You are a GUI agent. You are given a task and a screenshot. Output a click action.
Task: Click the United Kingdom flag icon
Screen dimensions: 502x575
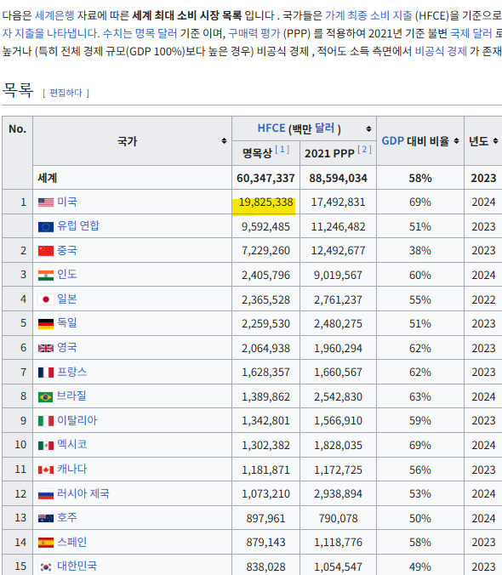46,348
